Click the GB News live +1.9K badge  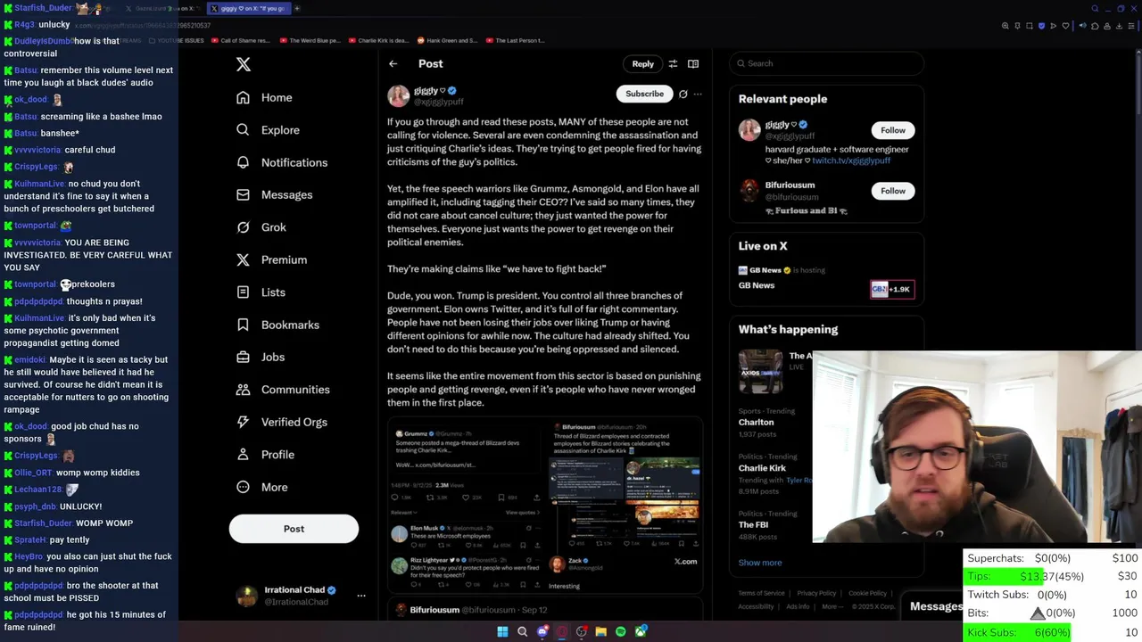[892, 289]
